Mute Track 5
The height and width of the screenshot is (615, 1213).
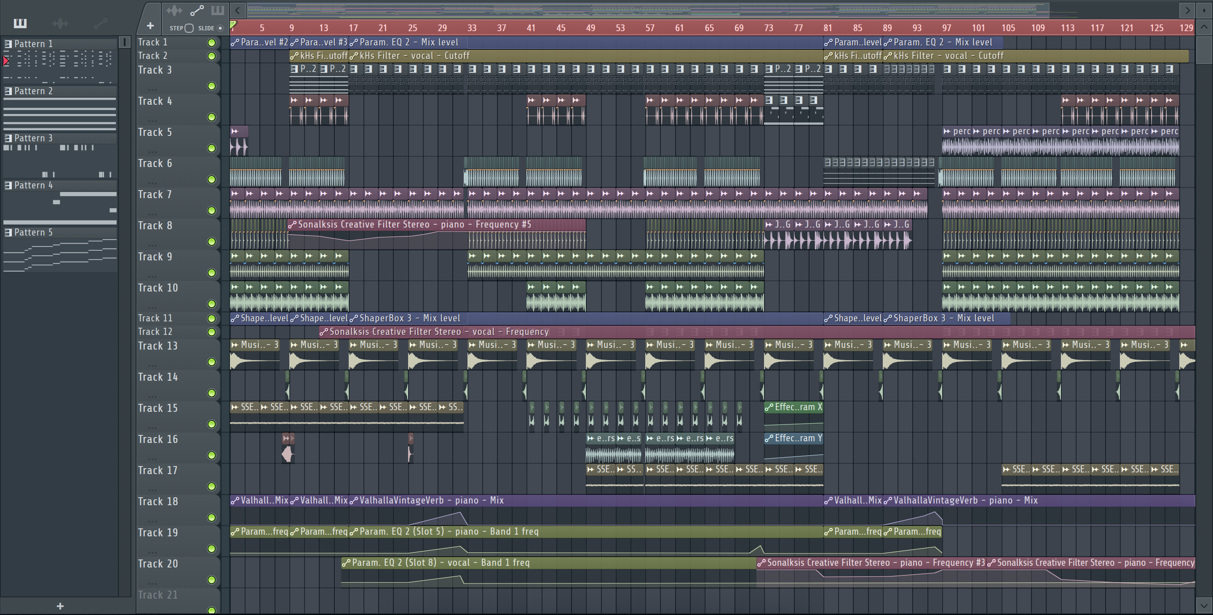click(211, 148)
